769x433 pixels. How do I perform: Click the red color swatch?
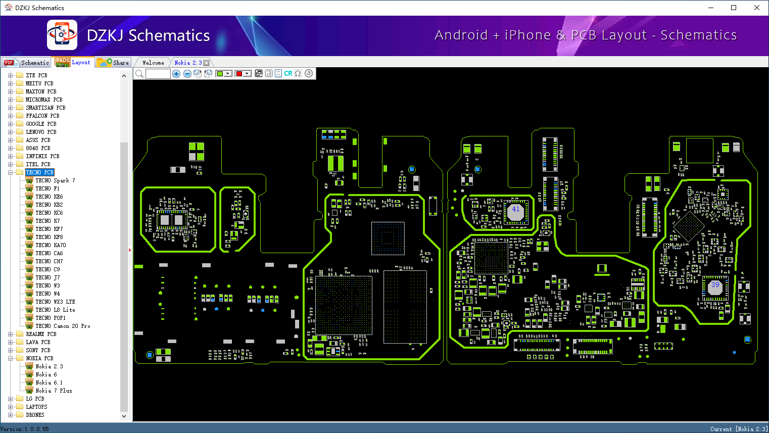(x=239, y=74)
